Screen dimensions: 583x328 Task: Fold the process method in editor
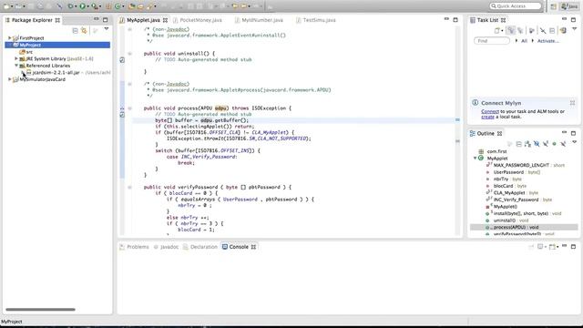tap(129, 108)
